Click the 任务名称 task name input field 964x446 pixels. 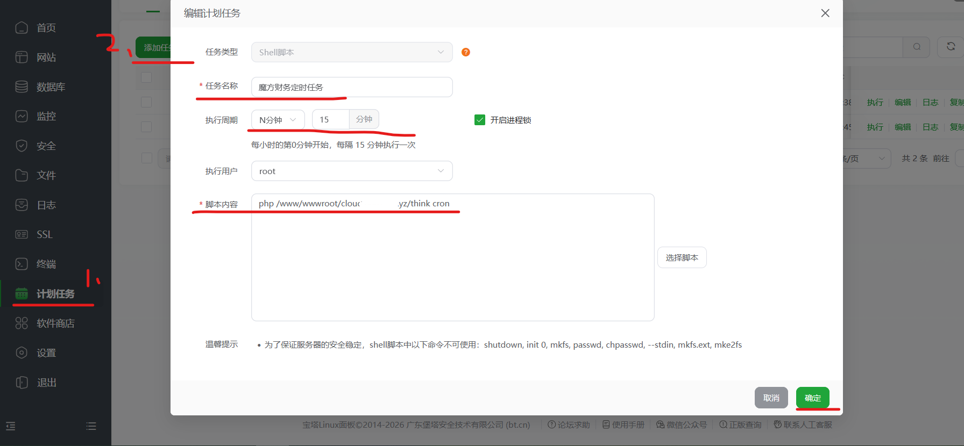pyautogui.click(x=351, y=87)
